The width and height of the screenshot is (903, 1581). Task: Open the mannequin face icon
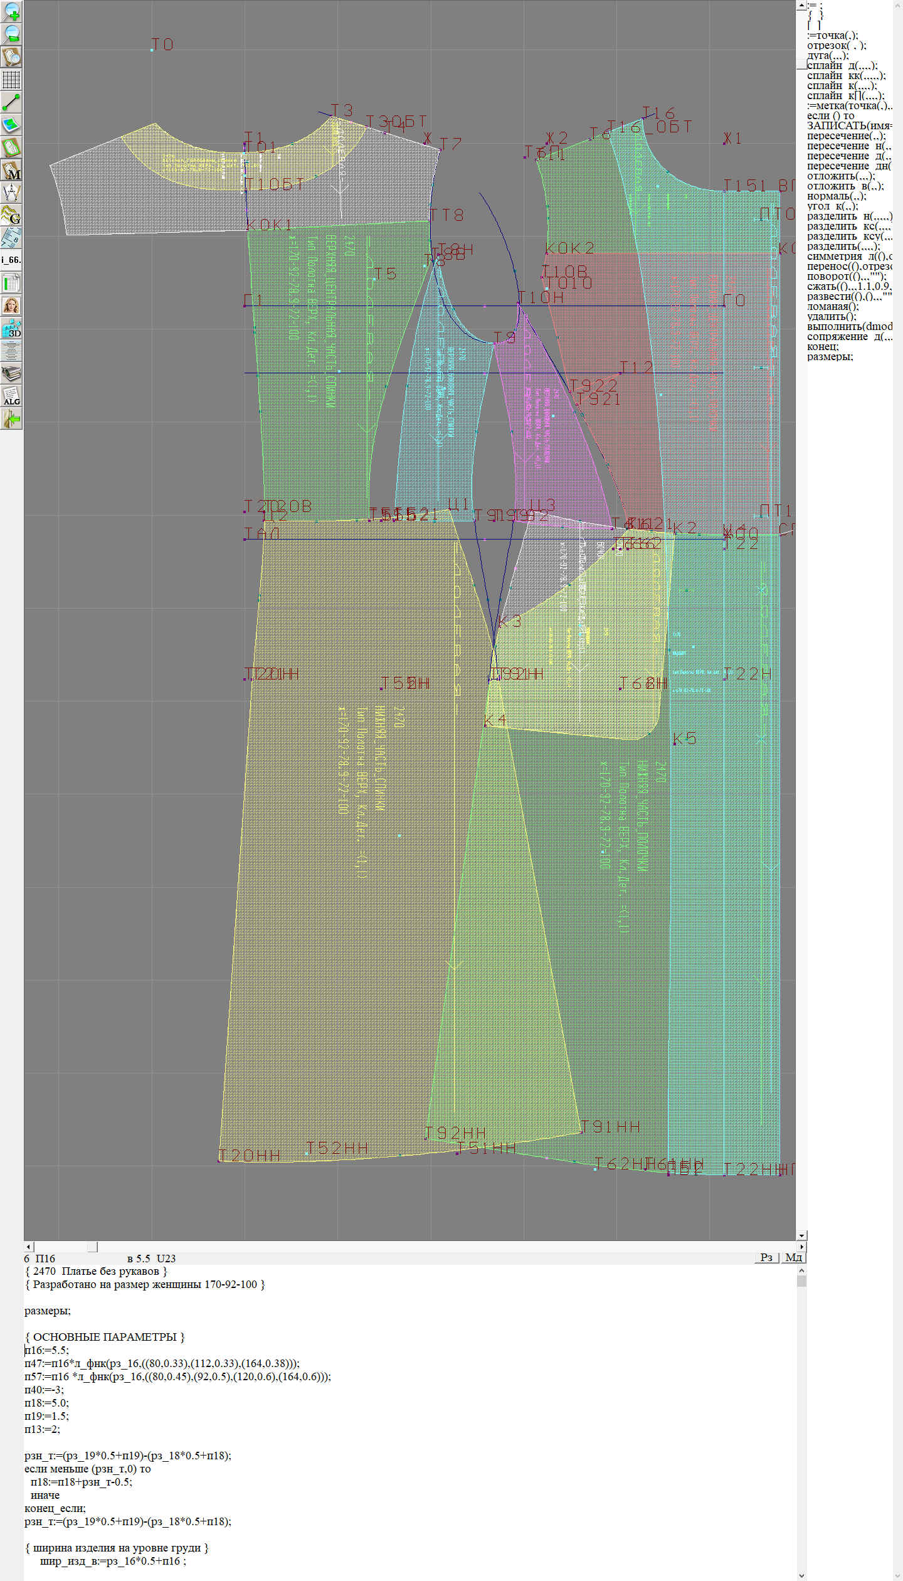tap(11, 306)
